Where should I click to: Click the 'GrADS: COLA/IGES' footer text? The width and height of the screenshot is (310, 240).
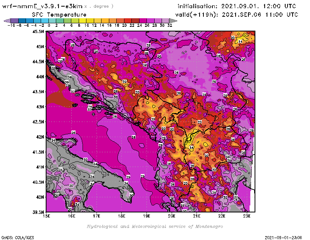click(x=17, y=238)
